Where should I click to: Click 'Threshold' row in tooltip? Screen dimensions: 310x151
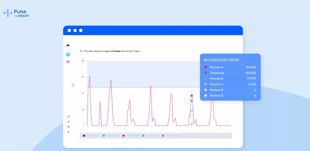[x=230, y=73]
